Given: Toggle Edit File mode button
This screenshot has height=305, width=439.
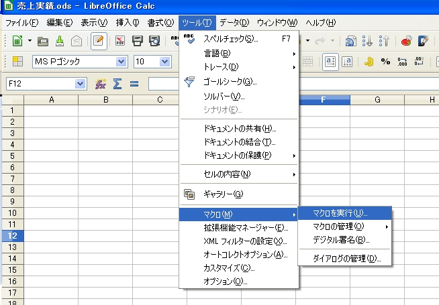Looking at the screenshot, I should [98, 41].
